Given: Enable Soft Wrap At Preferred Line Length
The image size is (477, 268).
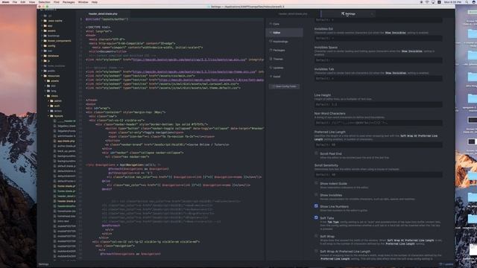Looking at the screenshot, I should click(x=316, y=251).
